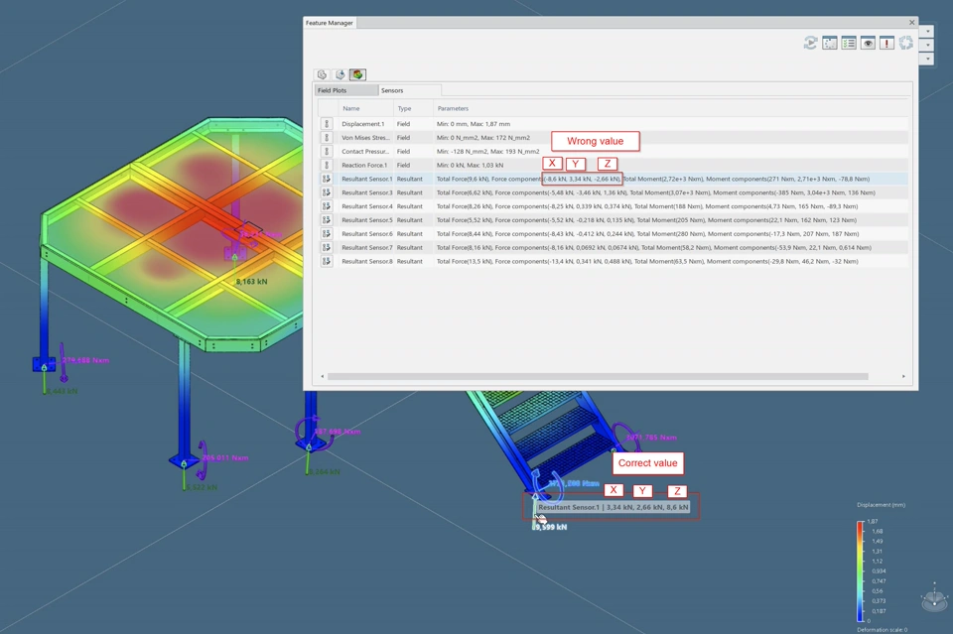
Task: Select the cube with blue arrow tab icon
Action: (340, 74)
